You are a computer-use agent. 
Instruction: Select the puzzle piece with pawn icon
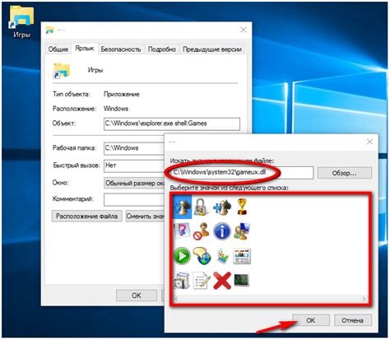point(222,207)
